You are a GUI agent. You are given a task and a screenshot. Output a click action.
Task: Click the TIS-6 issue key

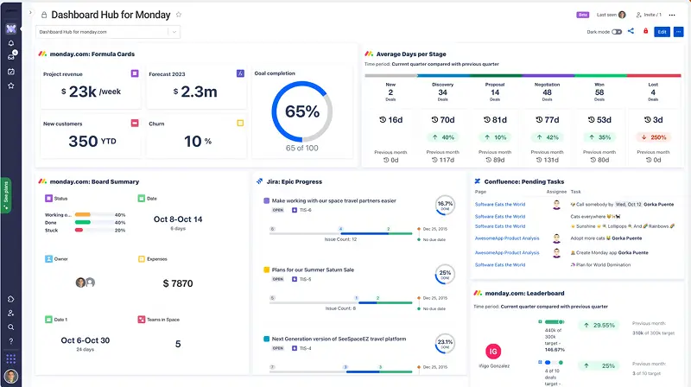(x=306, y=210)
